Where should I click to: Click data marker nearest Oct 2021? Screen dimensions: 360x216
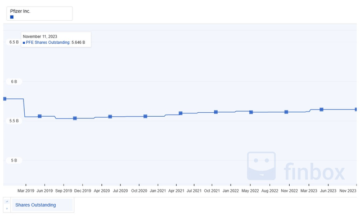[216, 112]
